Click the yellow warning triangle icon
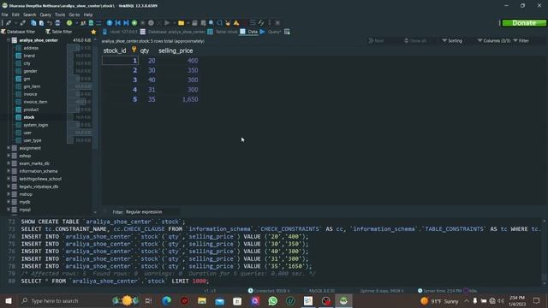548x308 pixels. point(236,23)
